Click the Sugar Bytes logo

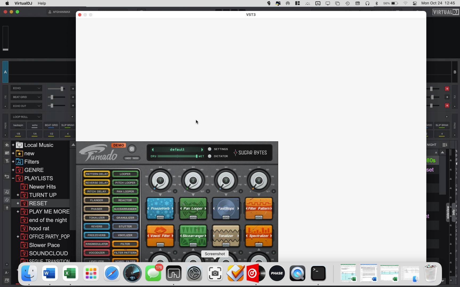click(x=250, y=153)
